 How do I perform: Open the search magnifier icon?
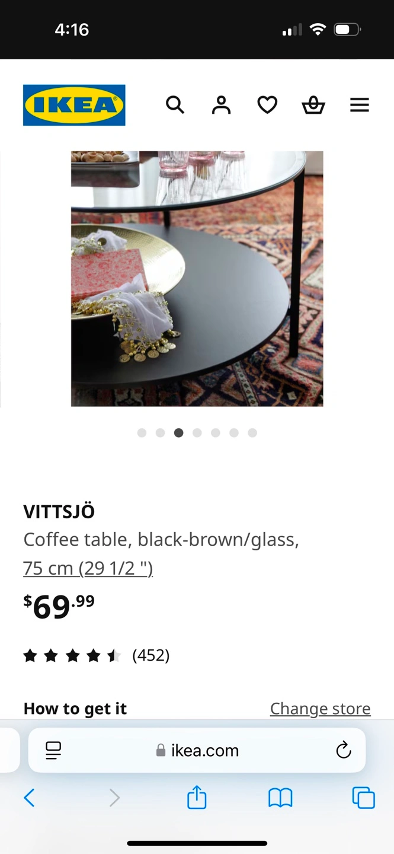click(x=175, y=105)
